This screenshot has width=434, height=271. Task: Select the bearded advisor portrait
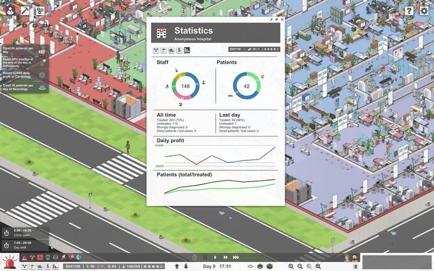click(354, 258)
